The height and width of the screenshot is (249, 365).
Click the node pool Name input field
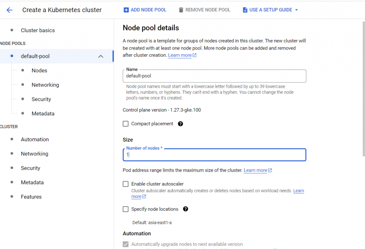point(214,76)
